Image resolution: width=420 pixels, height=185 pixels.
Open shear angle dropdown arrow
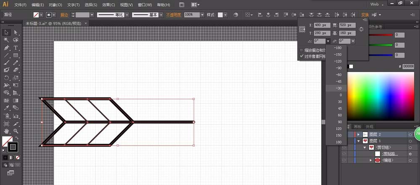(353, 41)
